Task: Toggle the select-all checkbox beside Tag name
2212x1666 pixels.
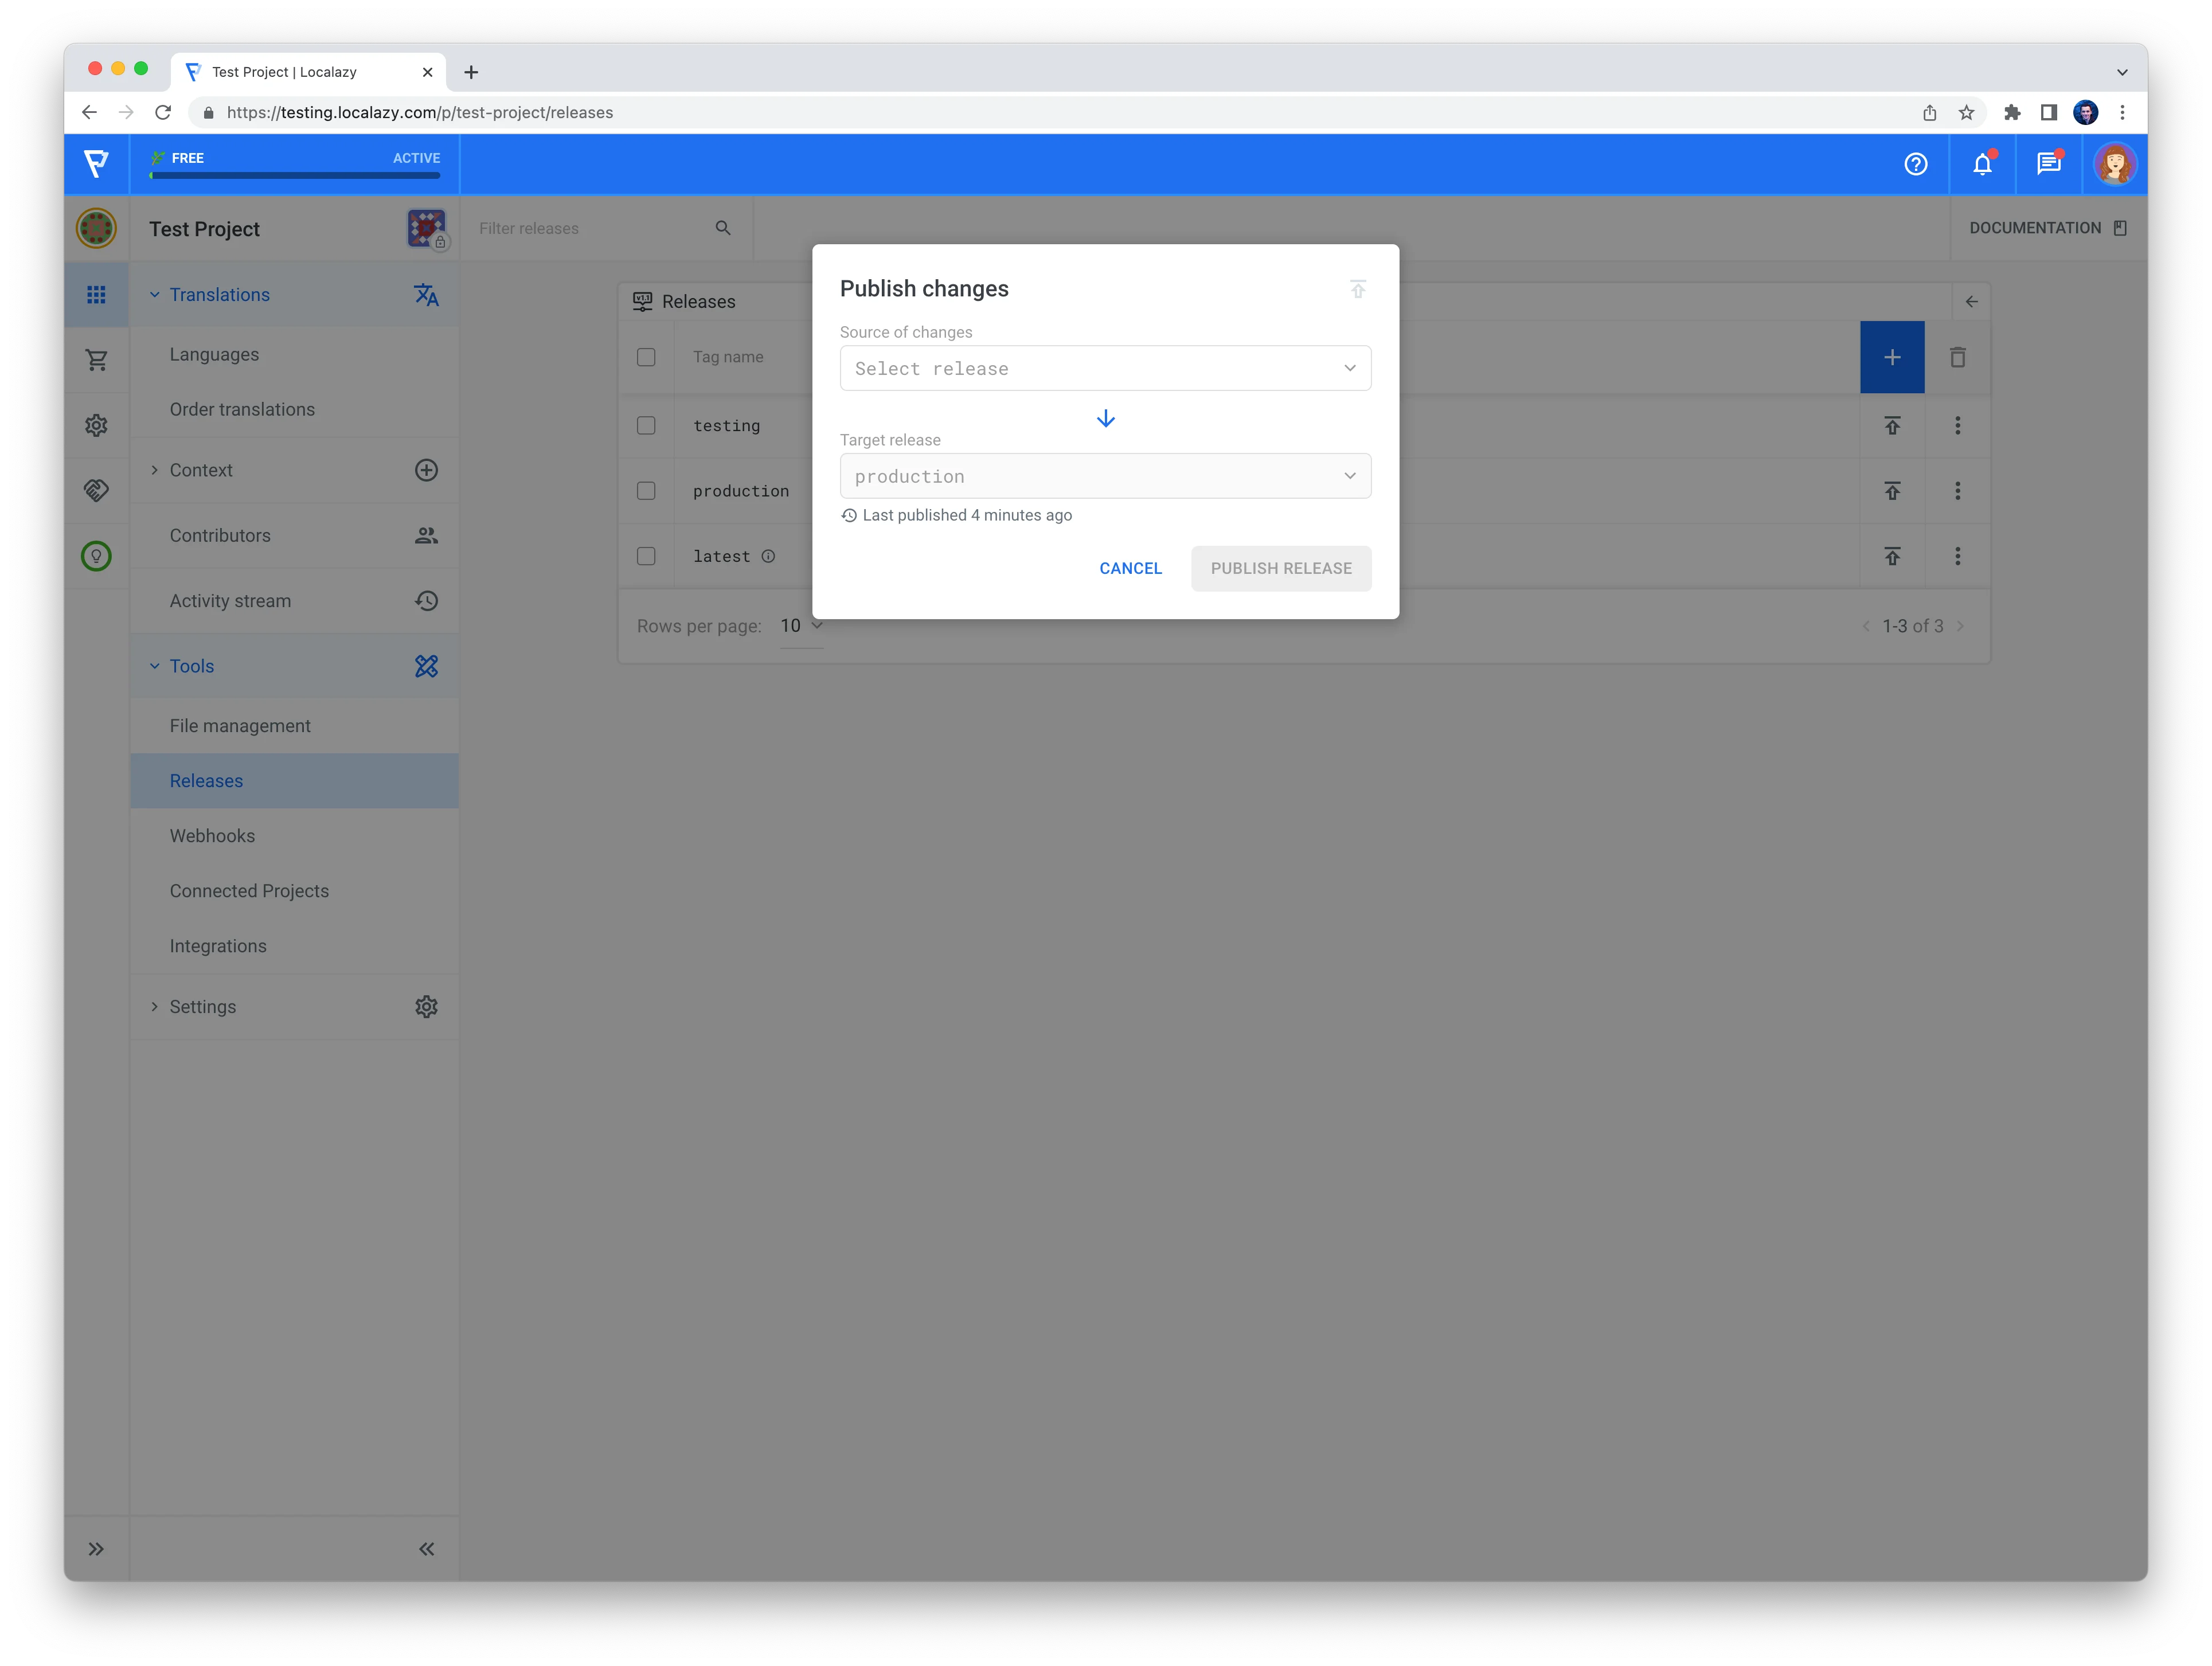Action: 646,357
